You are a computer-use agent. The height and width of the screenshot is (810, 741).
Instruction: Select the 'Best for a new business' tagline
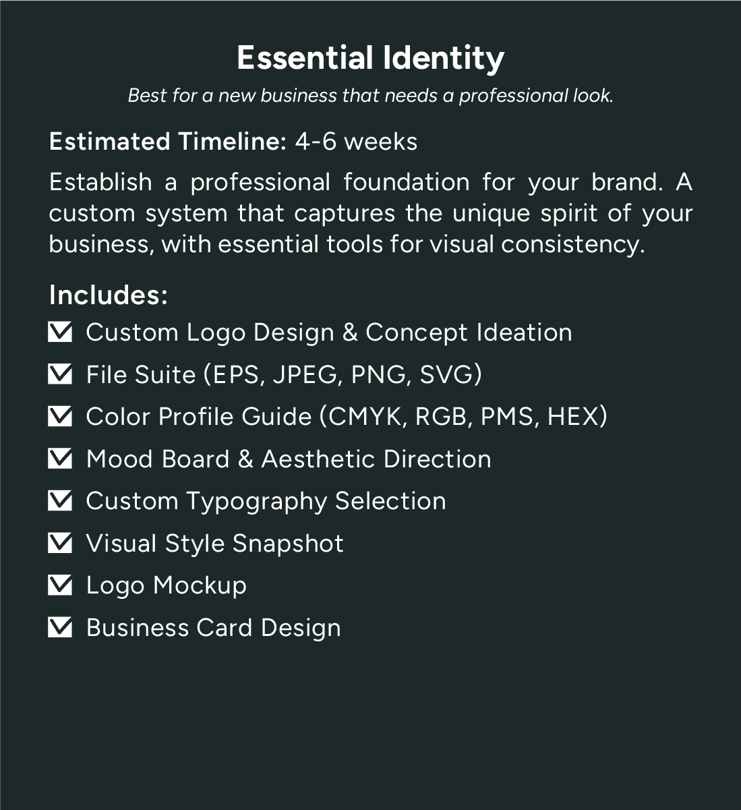(x=370, y=96)
